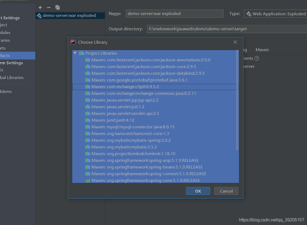Screen dimensions: 307x225
Task: Click library icon next to c3p0:0.9.5.2
Action: [x=88, y=87]
